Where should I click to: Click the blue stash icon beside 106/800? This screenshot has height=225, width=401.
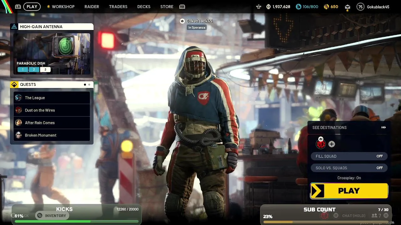pos(298,7)
